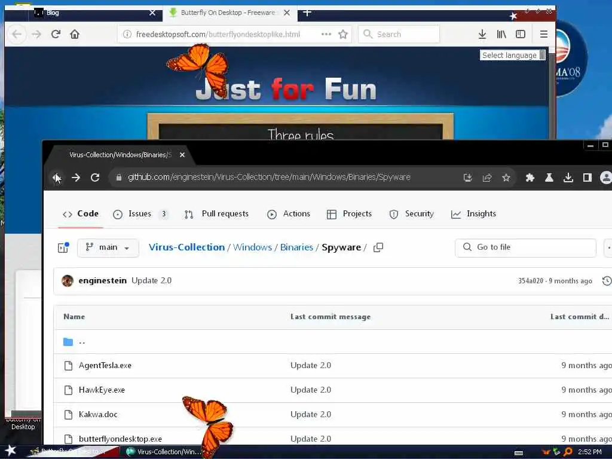Expand GitHub file tree panel
Viewport: 612px width, 459px height.
point(63,247)
